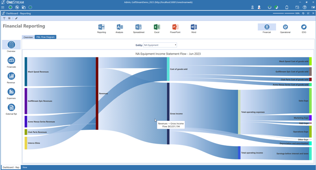Click the GolfStream Epic Cost of goods sold label
Image resolution: width=316 pixels, height=170 pixels.
pyautogui.click(x=292, y=71)
